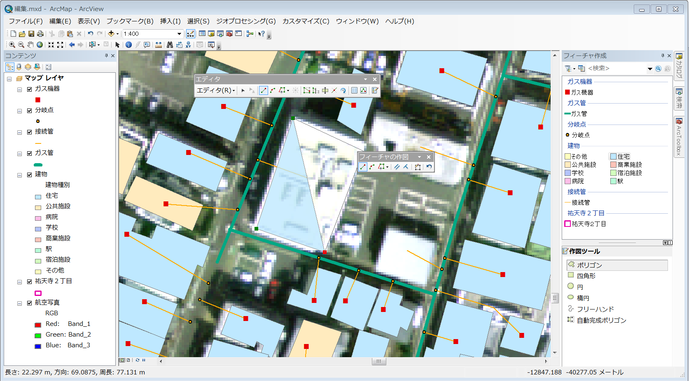Click List By Selection icon in table of contents

tap(37, 67)
